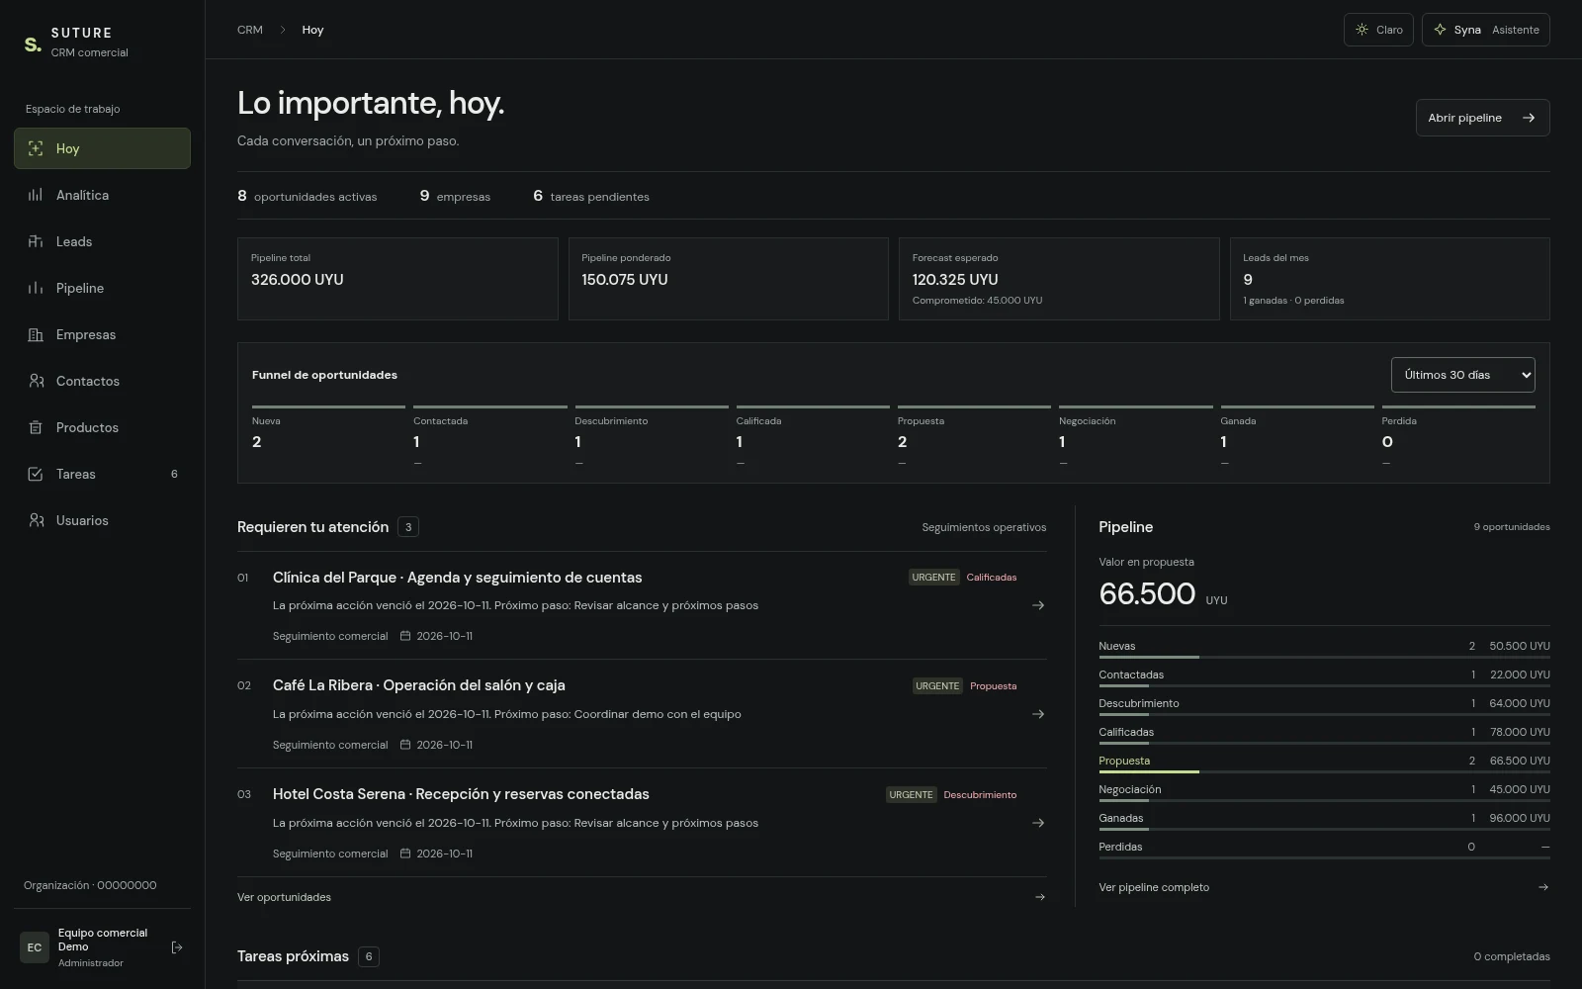Click the Forecast esperado 120.325 UYU card
Viewport: 1582px width, 989px height.
1059,279
